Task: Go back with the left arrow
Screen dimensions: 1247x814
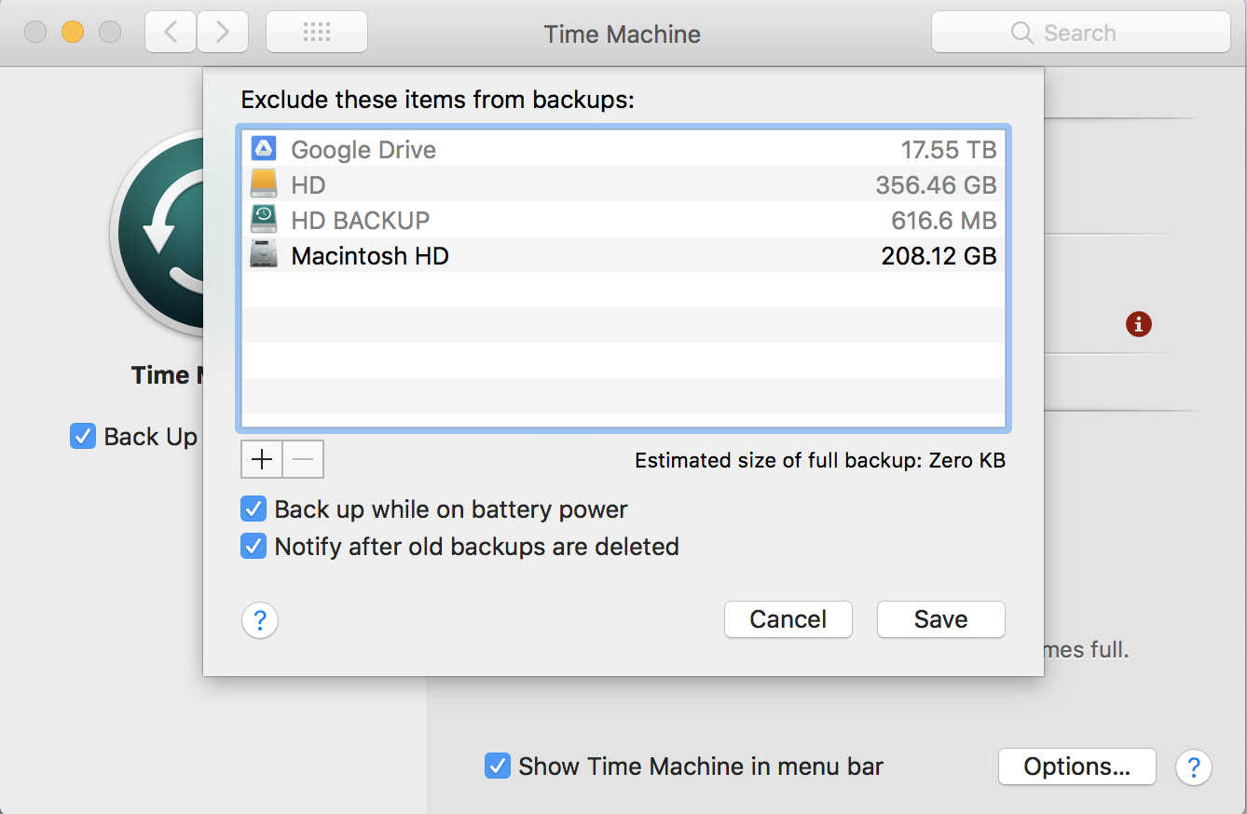Action: pos(171,33)
